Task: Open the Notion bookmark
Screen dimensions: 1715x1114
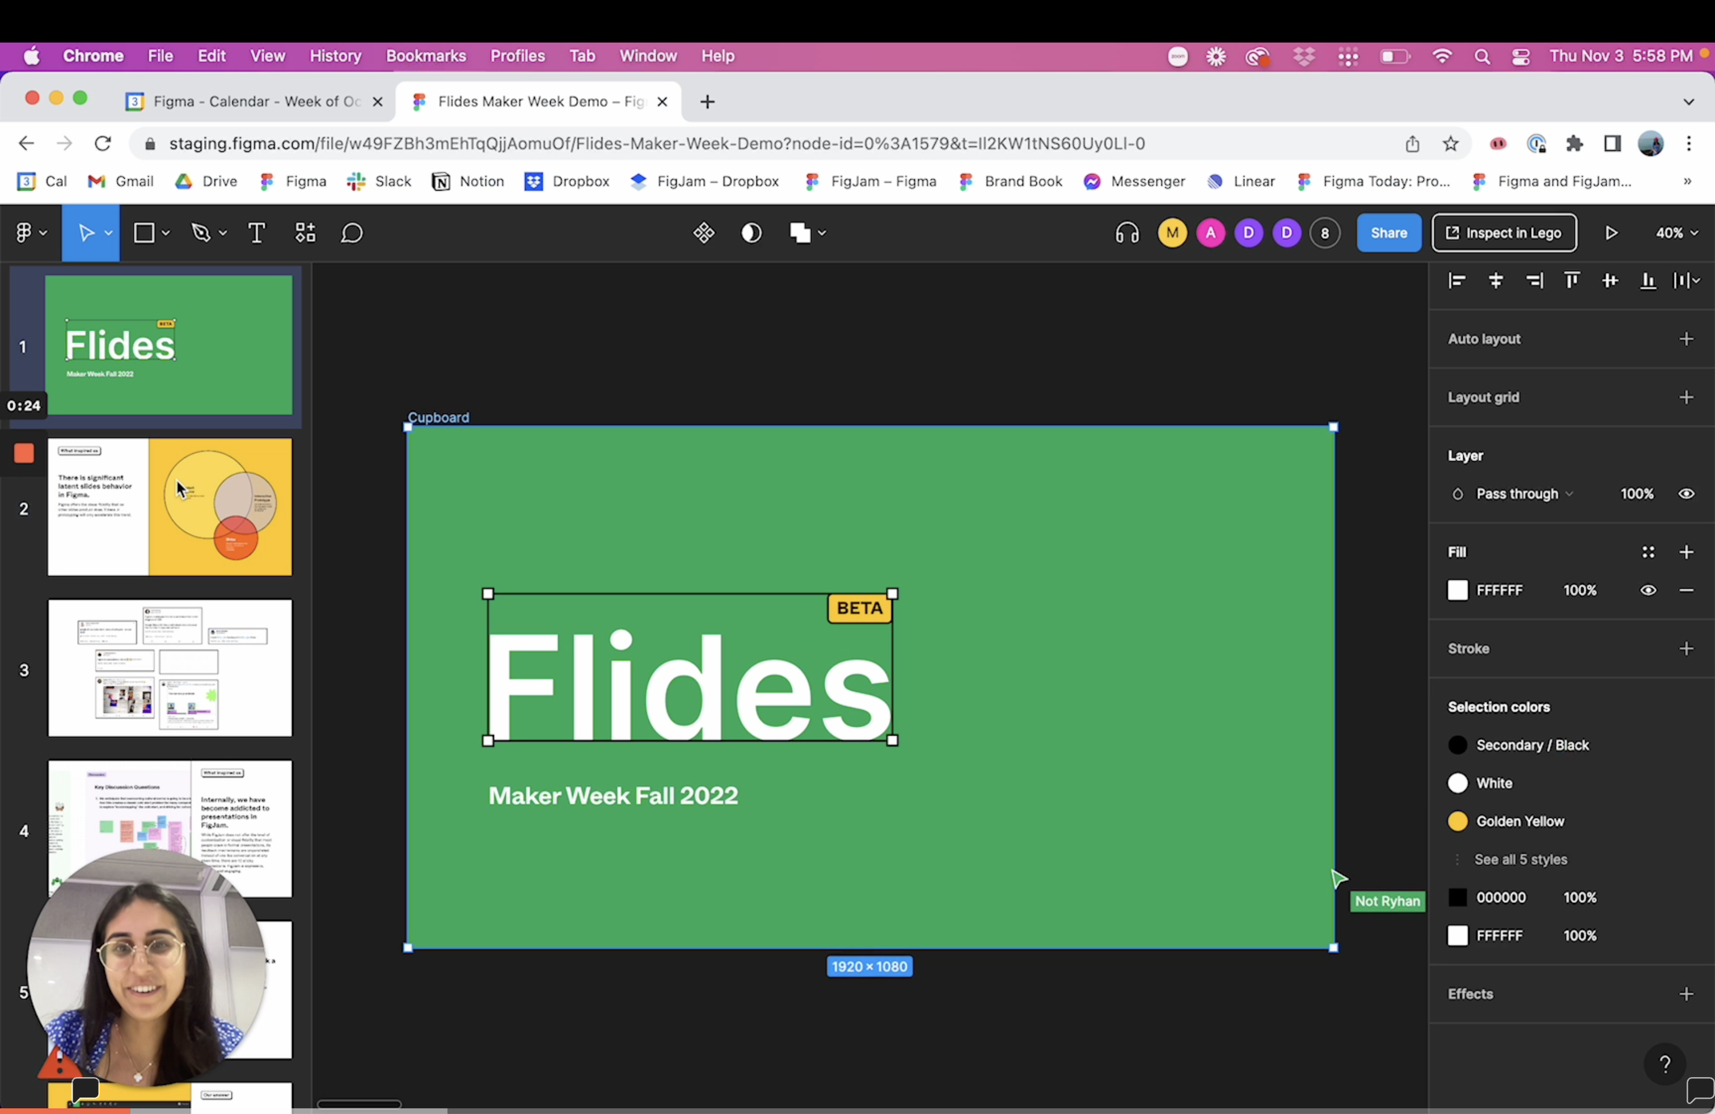Action: click(x=468, y=182)
